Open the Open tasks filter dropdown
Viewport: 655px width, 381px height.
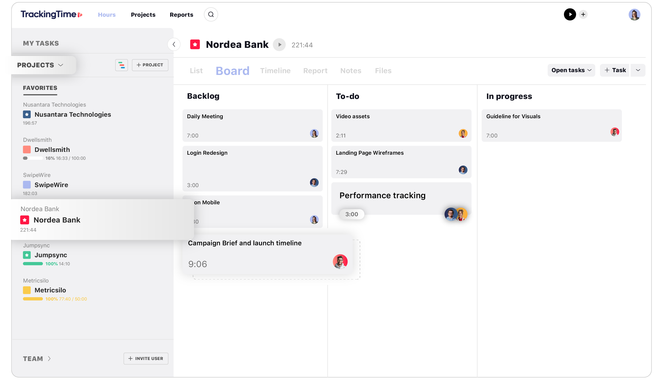pyautogui.click(x=571, y=70)
